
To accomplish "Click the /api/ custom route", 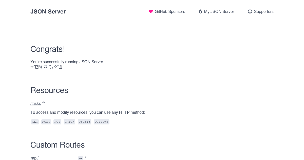I will tap(35, 158).
